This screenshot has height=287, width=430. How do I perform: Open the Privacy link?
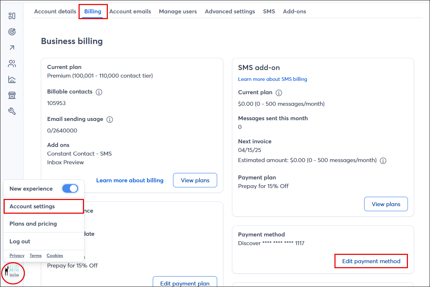click(17, 256)
